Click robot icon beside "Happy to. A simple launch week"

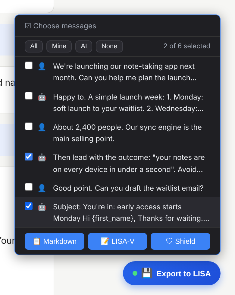[42, 97]
